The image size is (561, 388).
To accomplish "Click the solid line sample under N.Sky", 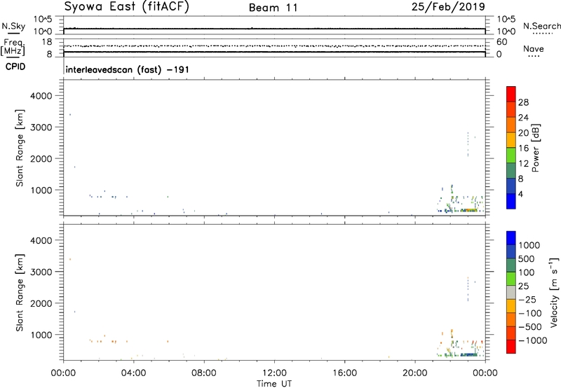I will coord(13,33).
